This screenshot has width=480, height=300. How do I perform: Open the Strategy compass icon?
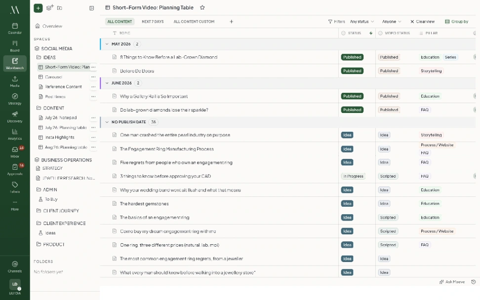click(15, 99)
